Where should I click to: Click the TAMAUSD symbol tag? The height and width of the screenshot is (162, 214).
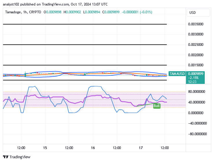[x=177, y=74]
